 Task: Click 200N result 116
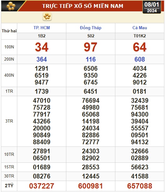[91, 59]
